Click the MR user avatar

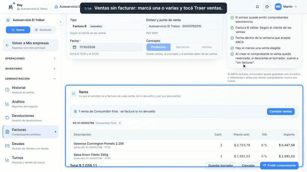pos(278,7)
